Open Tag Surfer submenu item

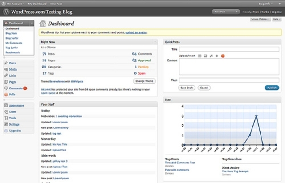coord(12,48)
